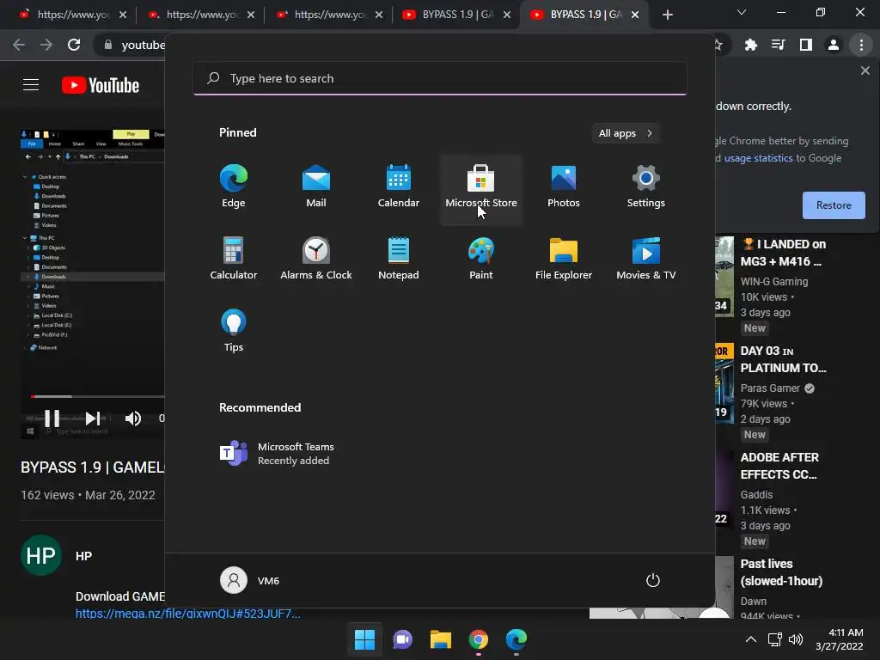
Task: Open recommended Microsoft Teams
Action: click(277, 454)
